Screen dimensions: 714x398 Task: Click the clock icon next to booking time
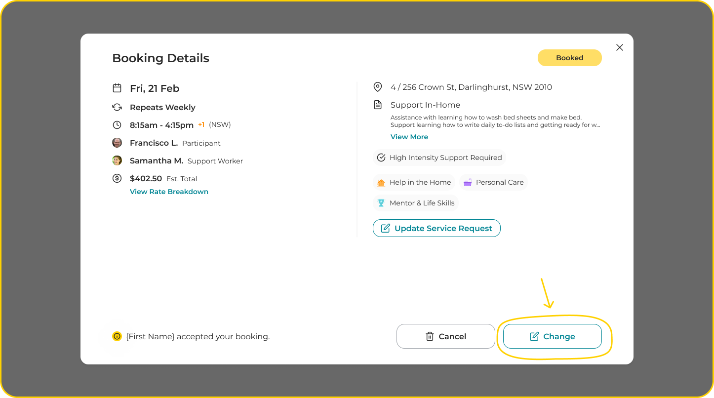117,125
